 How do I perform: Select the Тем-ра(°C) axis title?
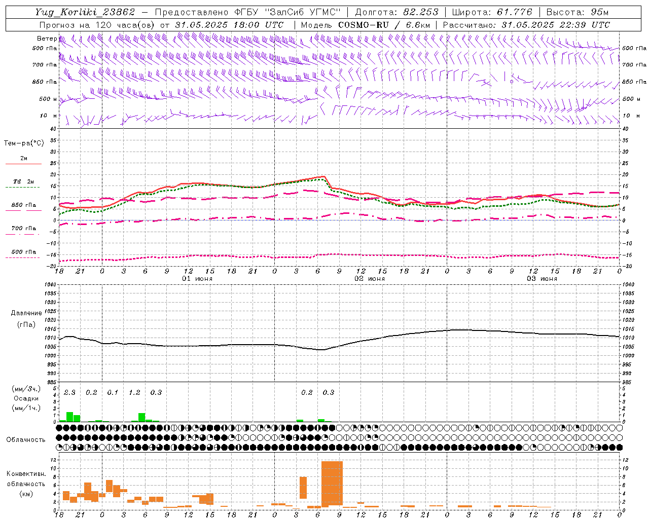click(24, 143)
